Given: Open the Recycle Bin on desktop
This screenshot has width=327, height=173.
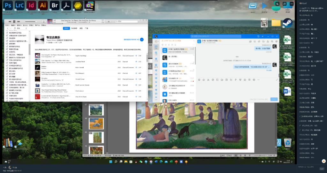Looking at the screenshot, I should [x=288, y=143].
